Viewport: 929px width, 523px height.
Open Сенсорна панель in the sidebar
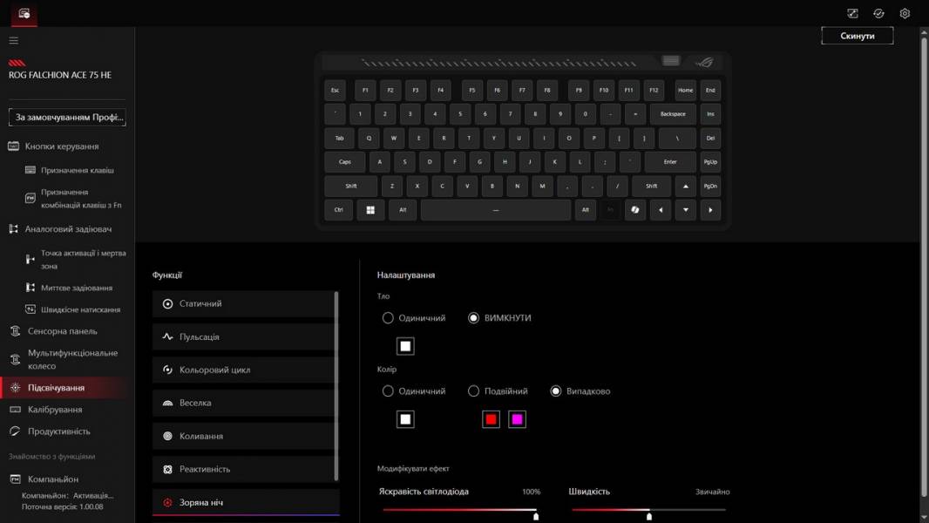(x=62, y=331)
